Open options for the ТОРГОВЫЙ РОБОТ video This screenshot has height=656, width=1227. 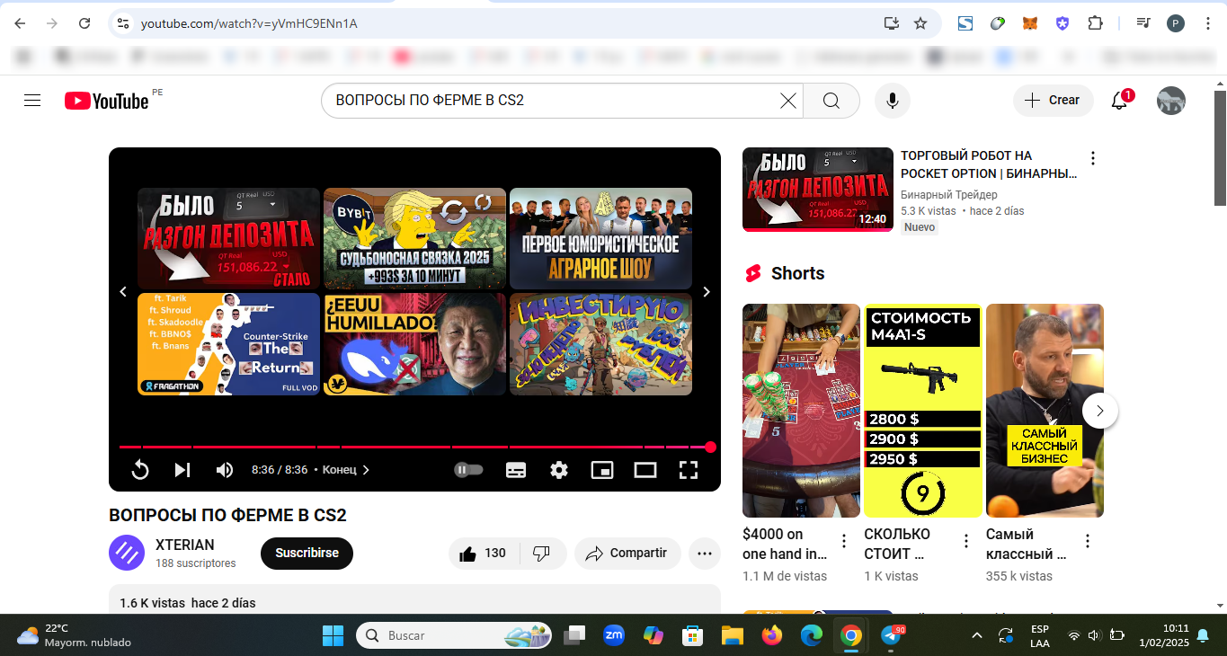[x=1093, y=159]
